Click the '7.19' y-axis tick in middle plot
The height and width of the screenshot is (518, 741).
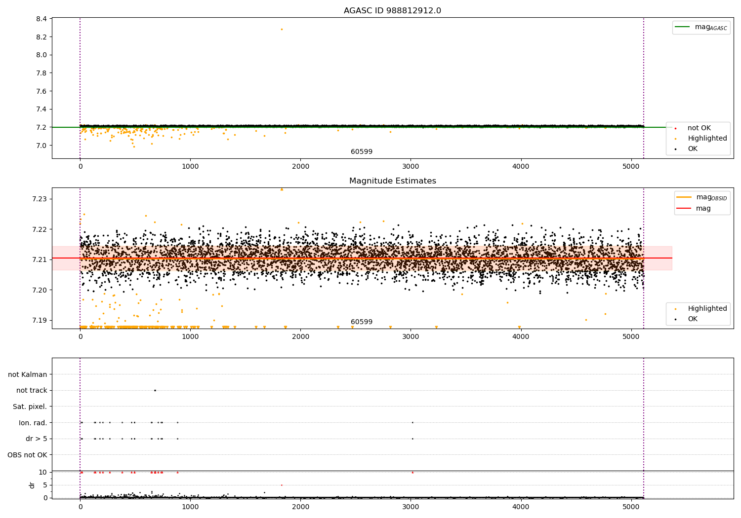(x=40, y=320)
